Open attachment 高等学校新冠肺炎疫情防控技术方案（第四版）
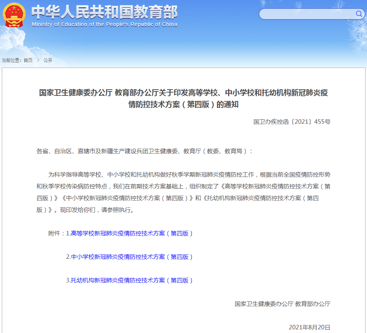This screenshot has height=333, width=367. click(132, 234)
